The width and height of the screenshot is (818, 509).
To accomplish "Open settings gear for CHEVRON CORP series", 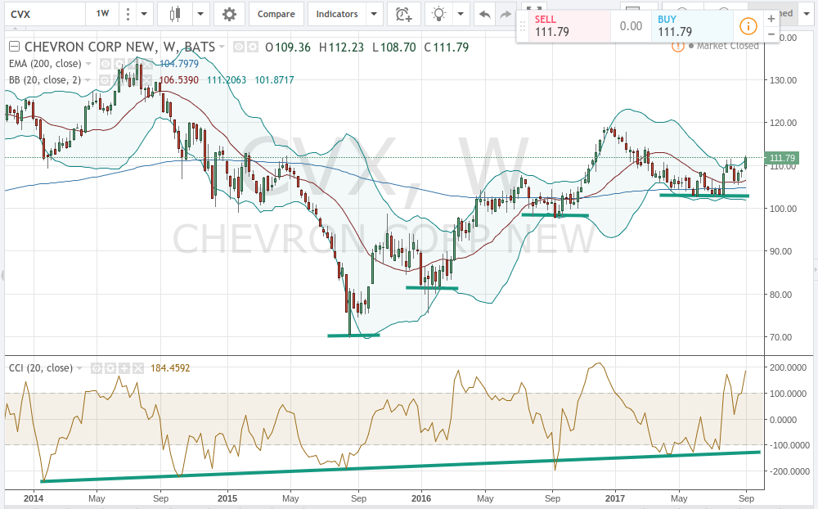I will 253,47.
